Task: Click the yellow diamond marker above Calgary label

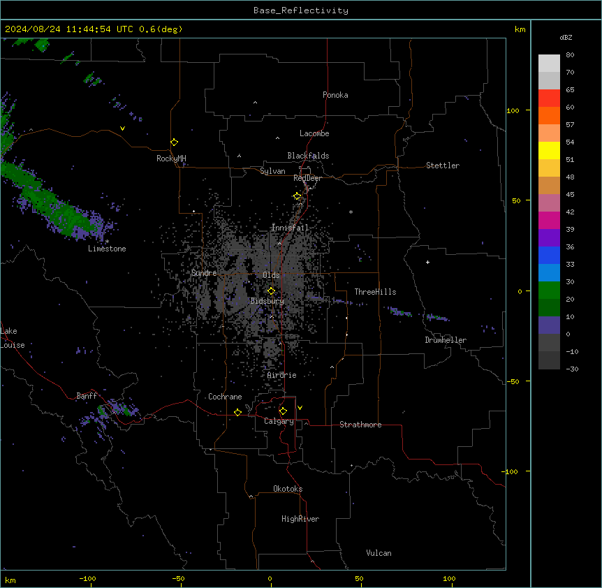Action: [x=283, y=411]
